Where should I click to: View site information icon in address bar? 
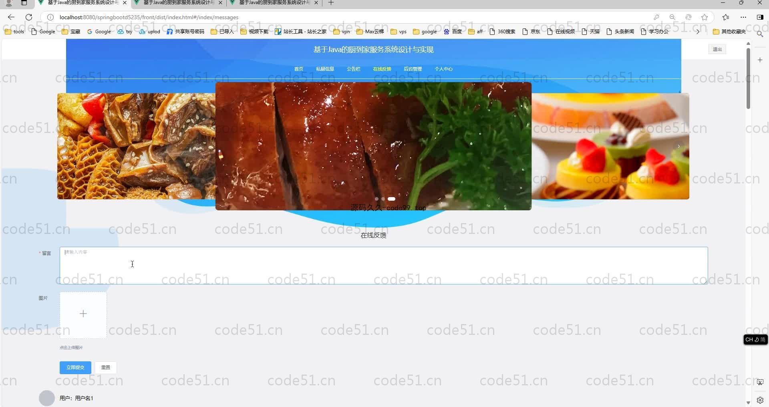[50, 17]
